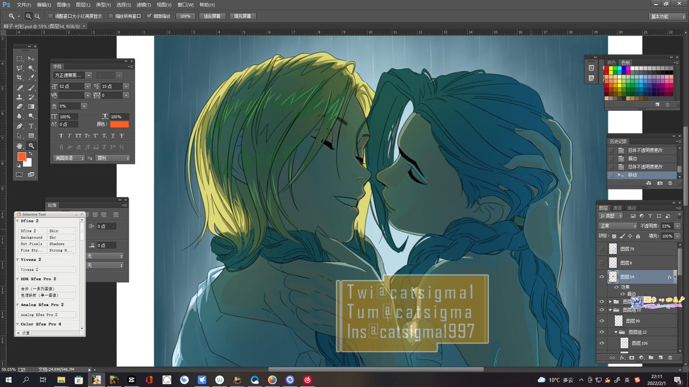The height and width of the screenshot is (387, 689).
Task: Select the Hand tool
Action: click(x=20, y=146)
